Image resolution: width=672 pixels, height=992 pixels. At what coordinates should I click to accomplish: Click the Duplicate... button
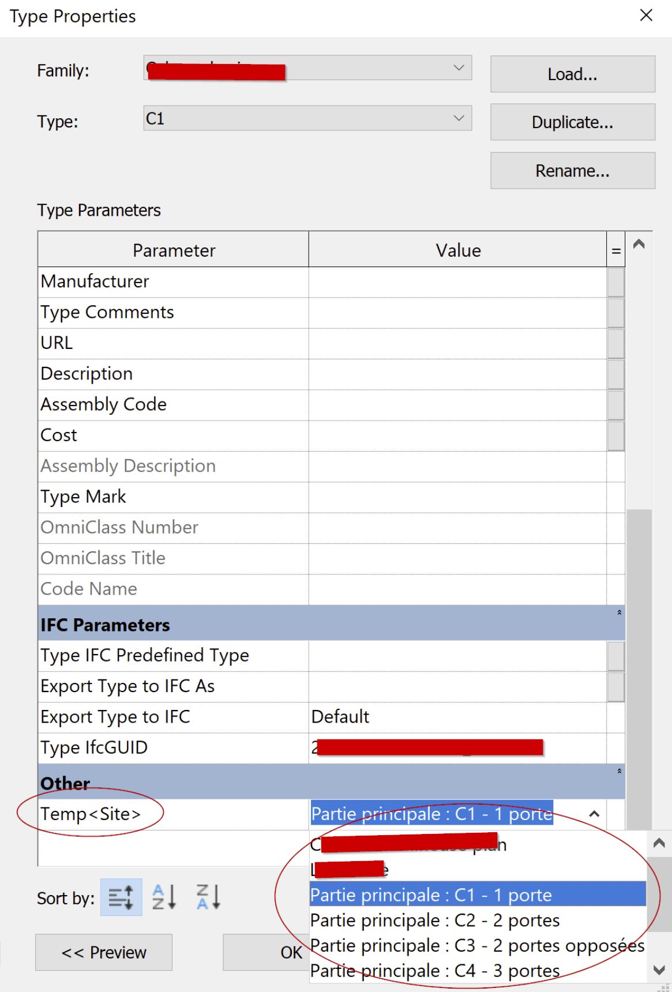[x=572, y=122]
